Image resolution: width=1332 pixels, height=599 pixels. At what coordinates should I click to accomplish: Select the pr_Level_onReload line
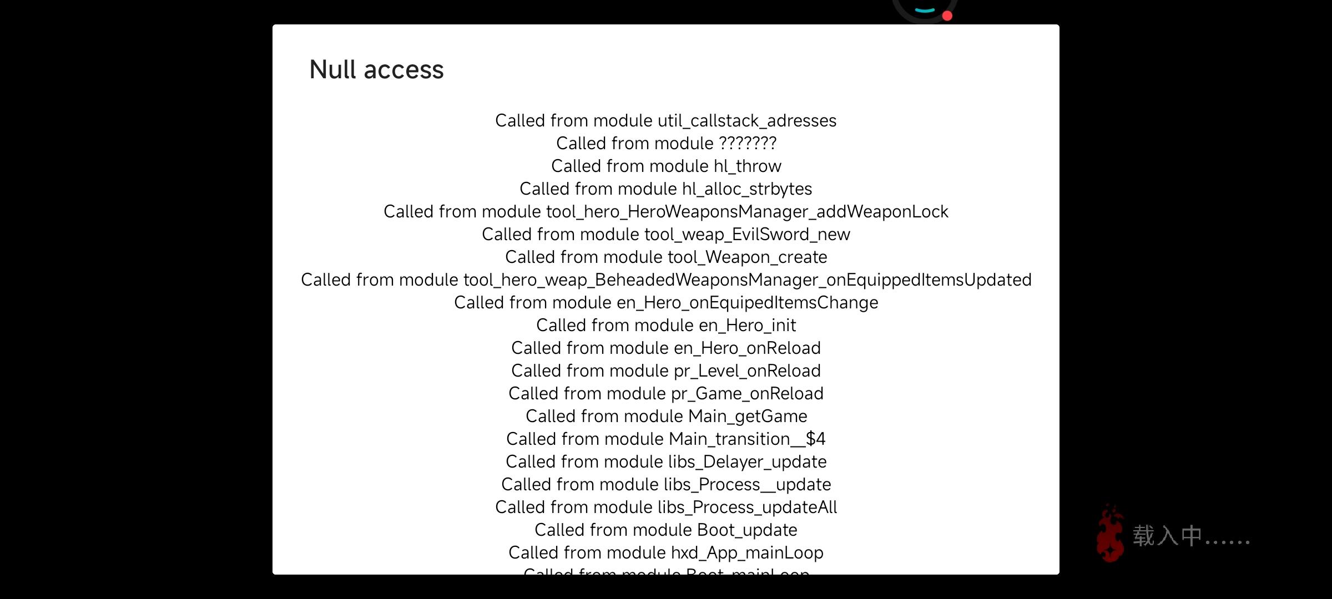coord(665,371)
